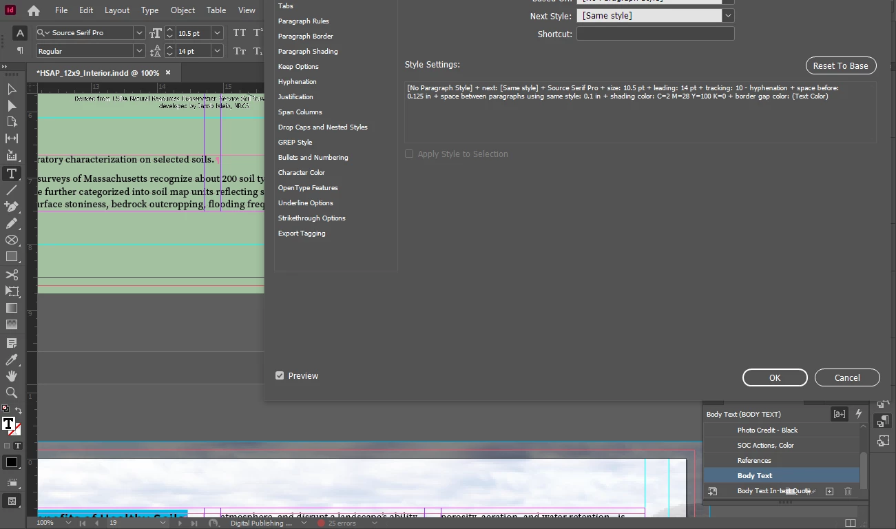Screen dimensions: 896x529
Task: Click the Cancel button
Action: [847, 377]
